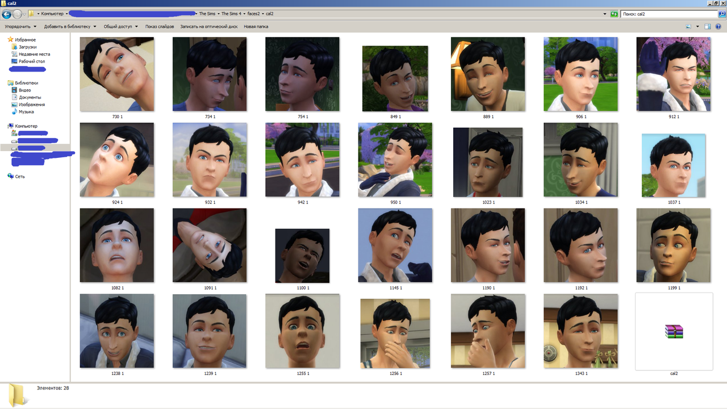Open Help via the blue question icon
This screenshot has width=727, height=409.
718,27
